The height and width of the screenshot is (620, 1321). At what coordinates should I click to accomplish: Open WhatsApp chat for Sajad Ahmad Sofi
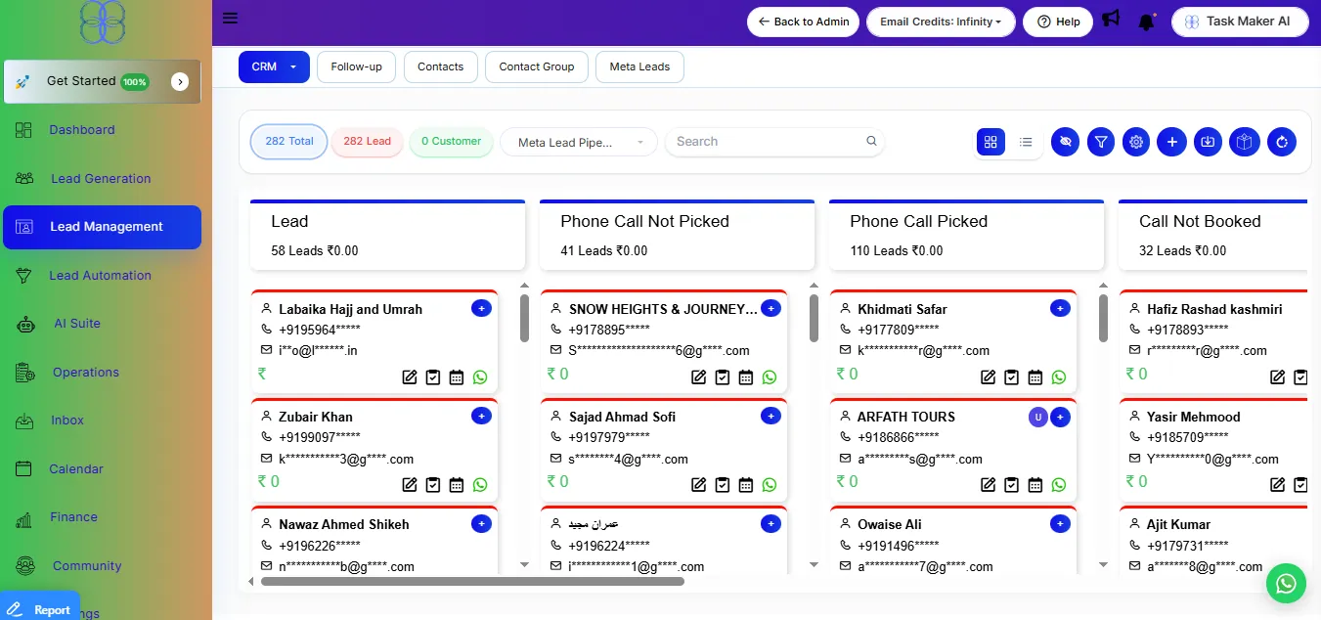point(769,484)
